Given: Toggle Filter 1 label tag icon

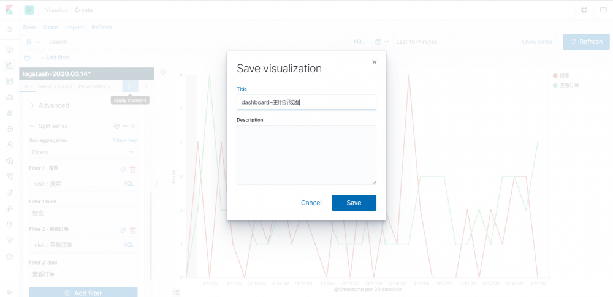Looking at the screenshot, I should tap(123, 169).
